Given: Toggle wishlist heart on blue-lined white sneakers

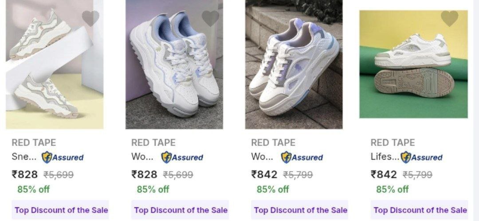Looking at the screenshot, I should point(210,18).
